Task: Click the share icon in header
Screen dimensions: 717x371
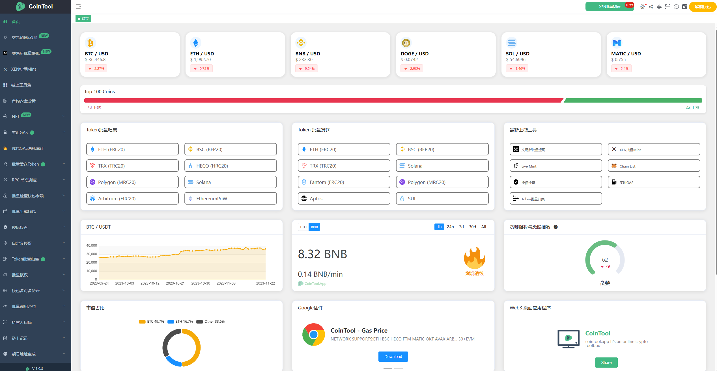Action: pyautogui.click(x=651, y=6)
